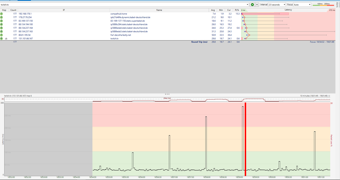
Task: Click the Focus: 18:54:32 - 19:01:49 label
Action: coord(322,42)
